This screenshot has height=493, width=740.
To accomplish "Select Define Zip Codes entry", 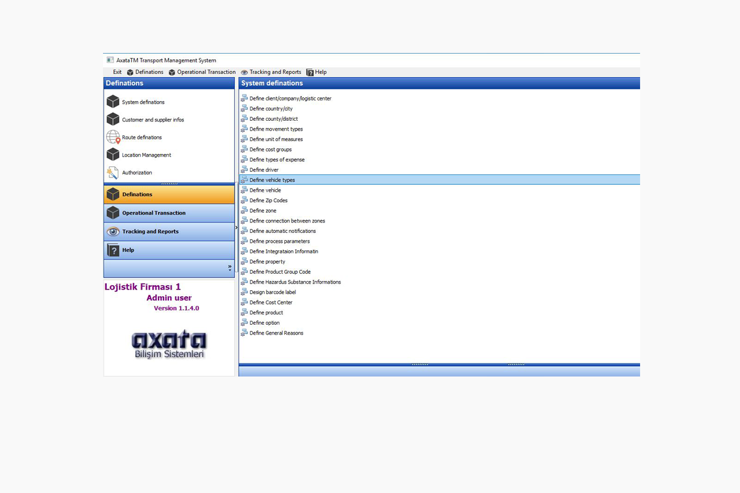I will 268,200.
